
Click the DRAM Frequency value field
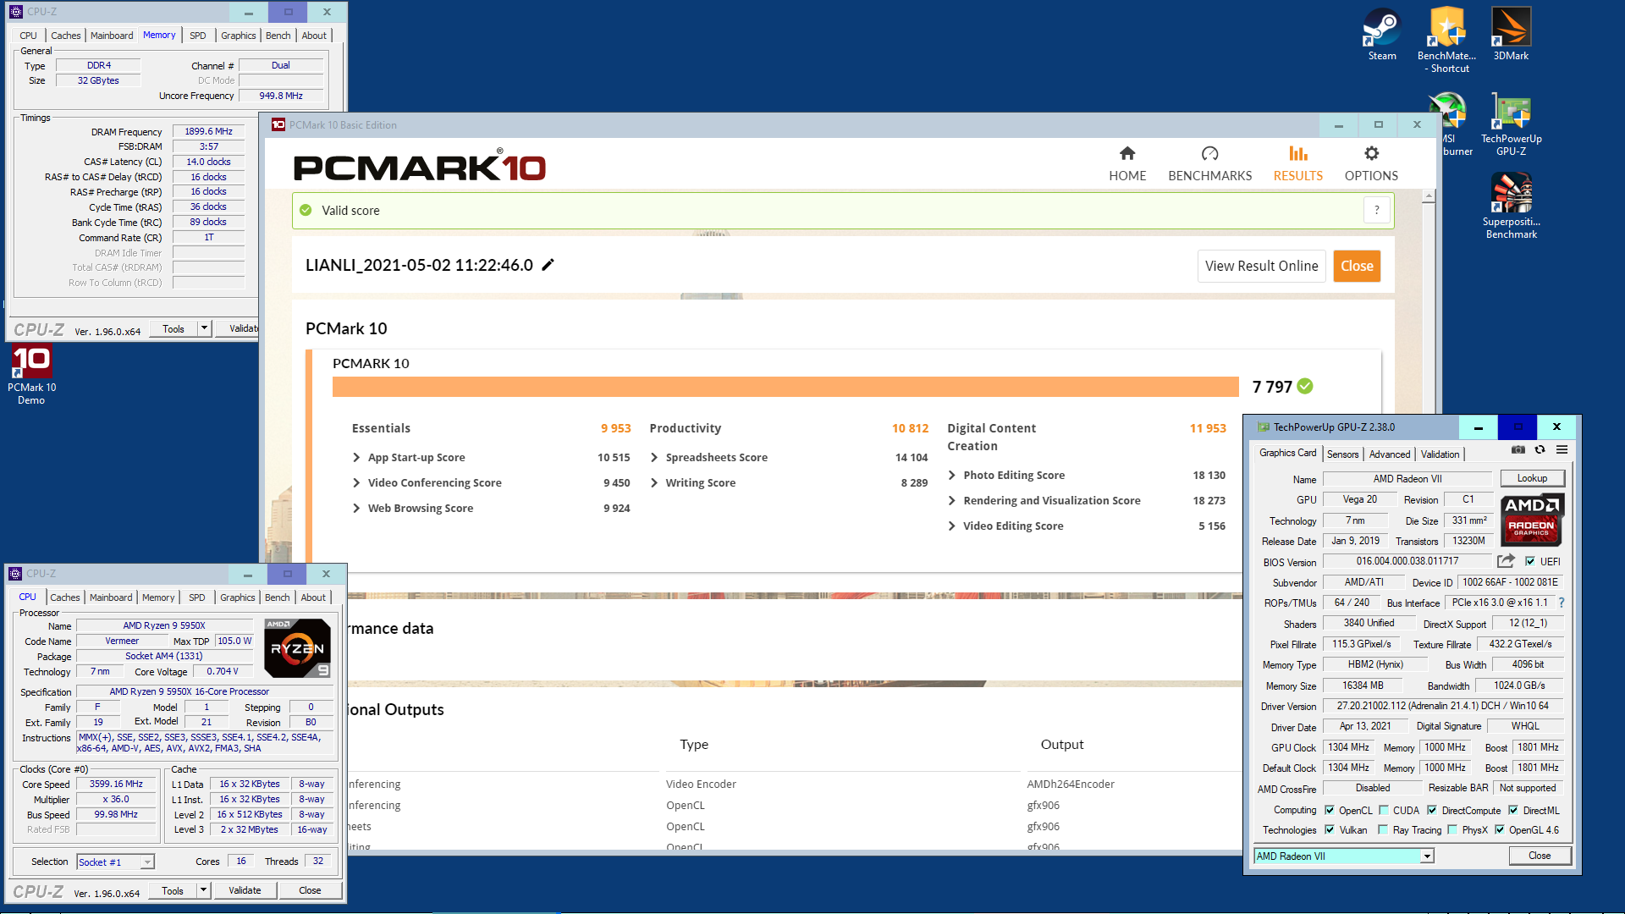tap(208, 131)
